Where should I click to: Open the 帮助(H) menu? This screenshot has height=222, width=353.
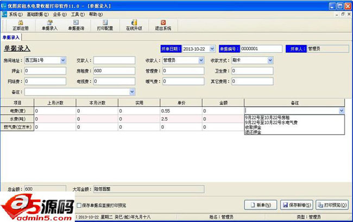[96, 15]
